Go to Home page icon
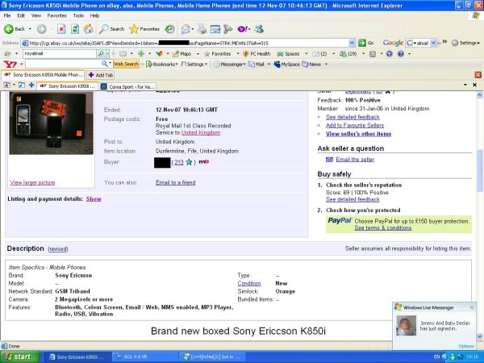 click(87, 28)
